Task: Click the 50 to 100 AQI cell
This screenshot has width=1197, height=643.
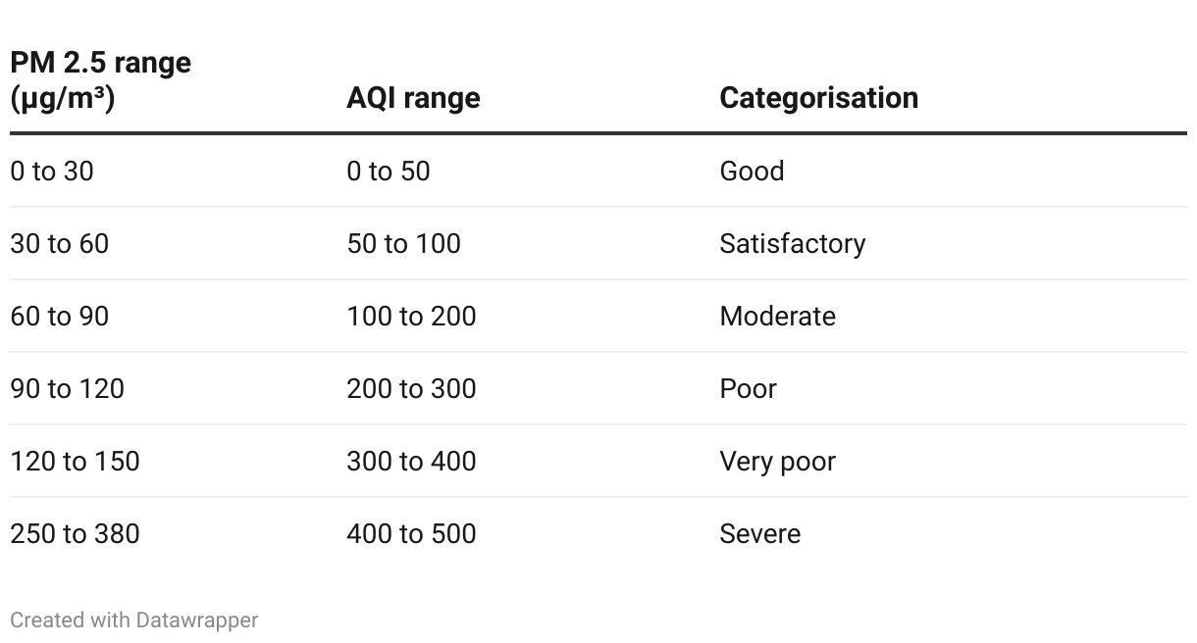Action: point(403,244)
